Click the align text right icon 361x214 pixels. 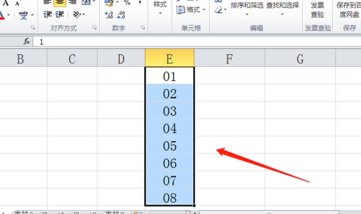72,2
